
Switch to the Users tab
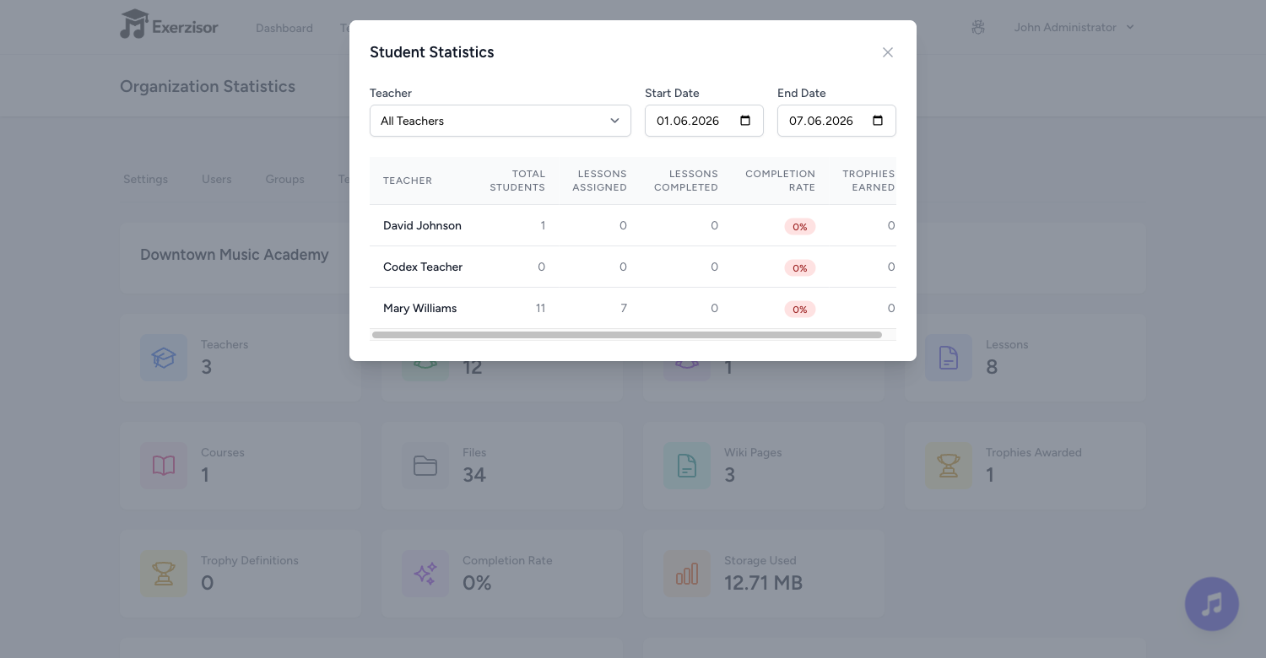(216, 179)
